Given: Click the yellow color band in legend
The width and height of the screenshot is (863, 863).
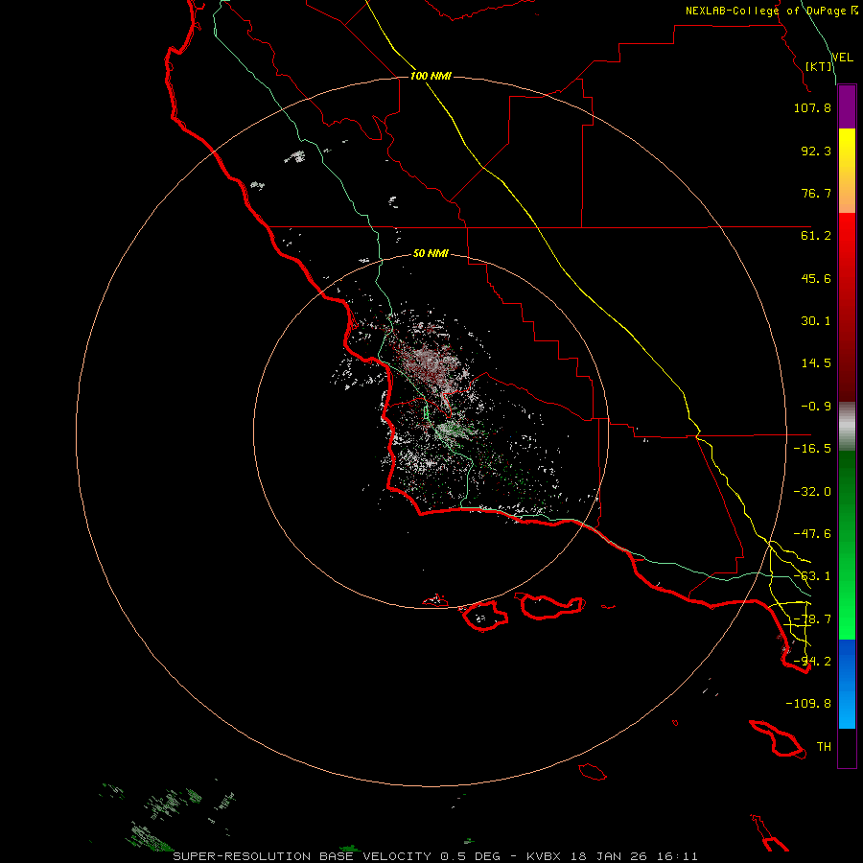Looking at the screenshot, I should (x=847, y=171).
